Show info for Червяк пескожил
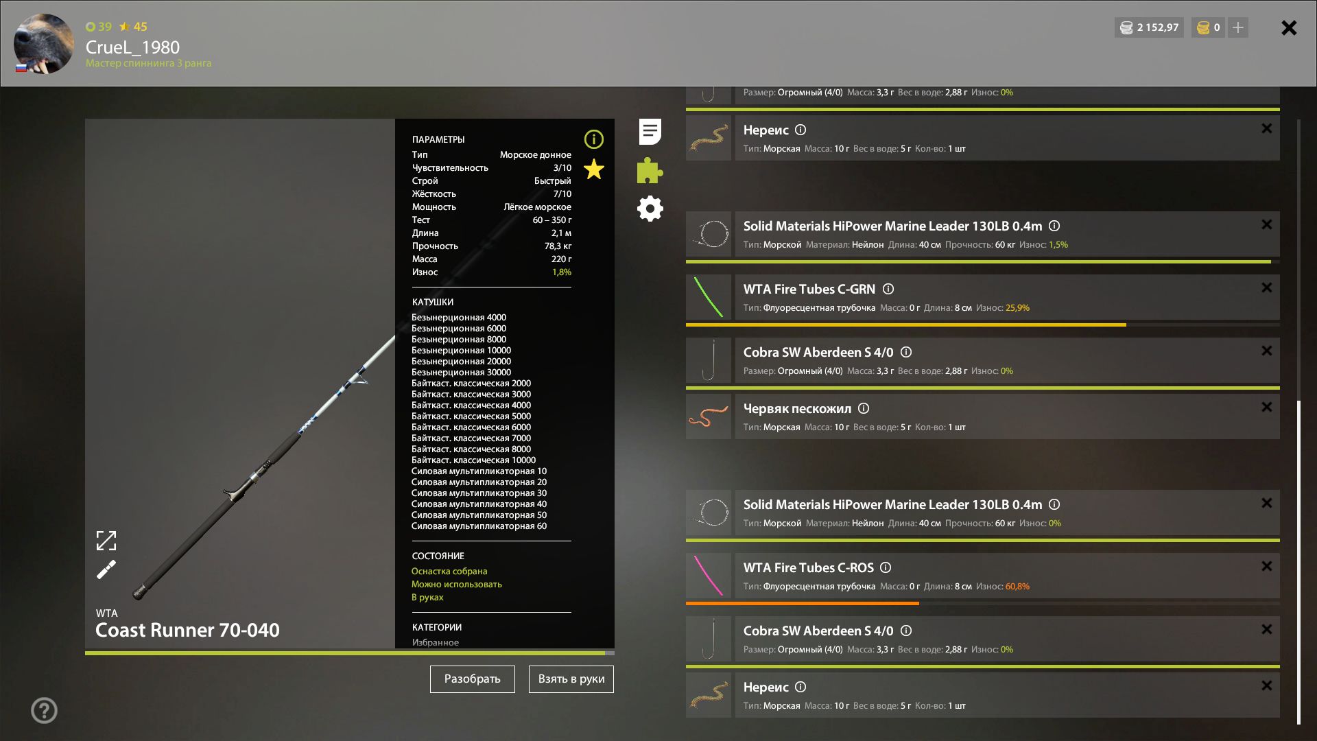The width and height of the screenshot is (1317, 741). (x=864, y=408)
